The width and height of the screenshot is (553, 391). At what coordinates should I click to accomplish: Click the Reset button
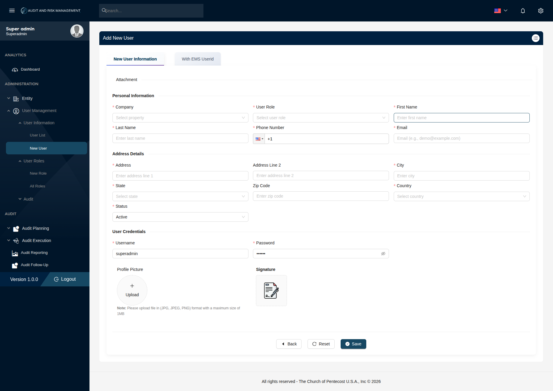[321, 344]
